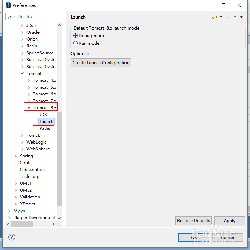The image size is (250, 250).
Task: Select the WebSphere tree item label
Action: point(38,149)
